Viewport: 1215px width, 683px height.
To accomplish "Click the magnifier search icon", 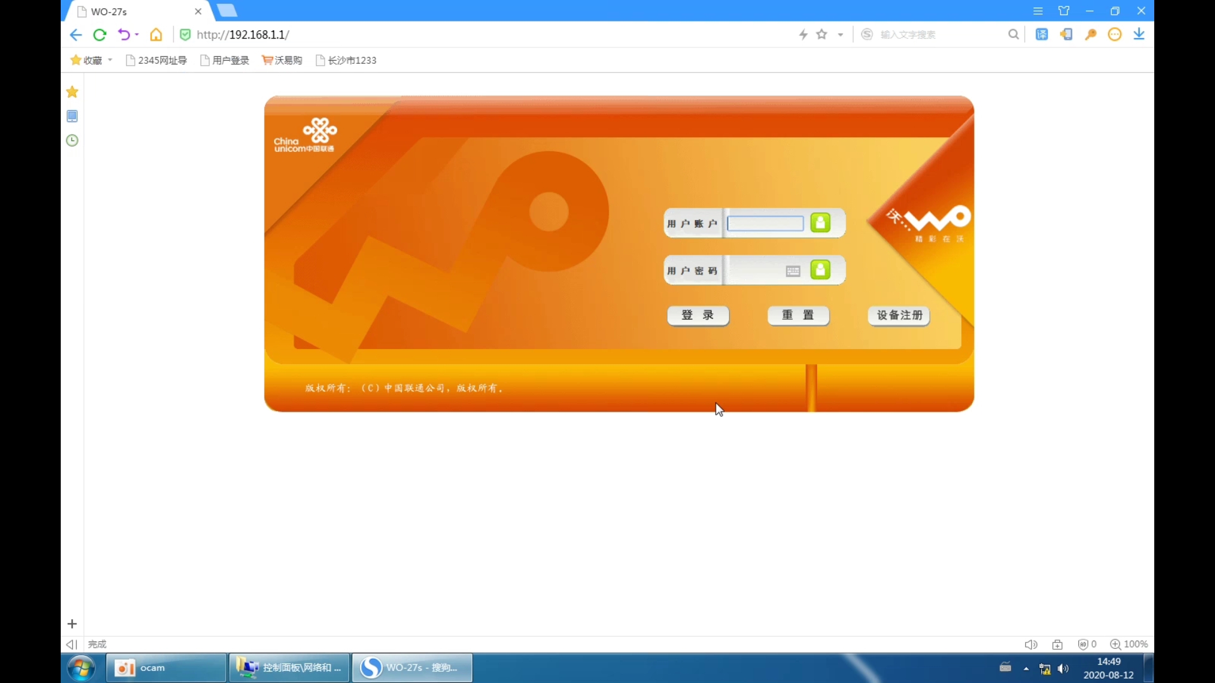I will (1014, 34).
